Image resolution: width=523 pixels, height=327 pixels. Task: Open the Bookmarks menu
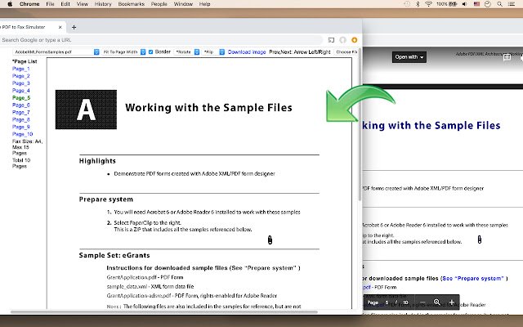131,4
